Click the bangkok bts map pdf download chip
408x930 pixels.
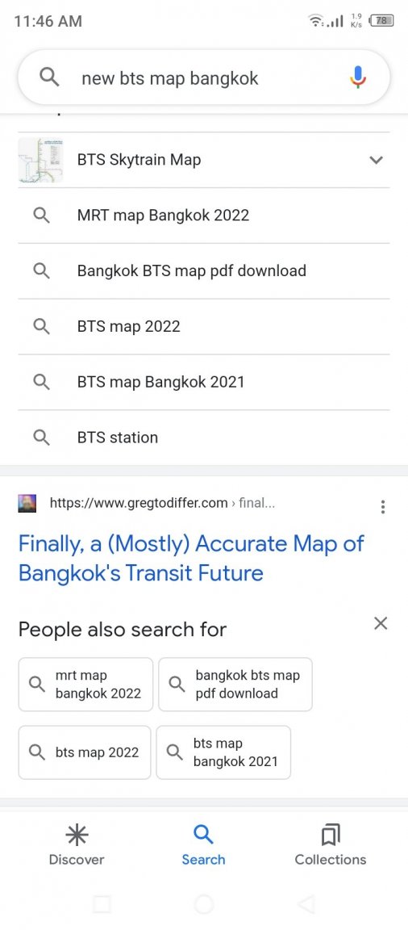235,685
